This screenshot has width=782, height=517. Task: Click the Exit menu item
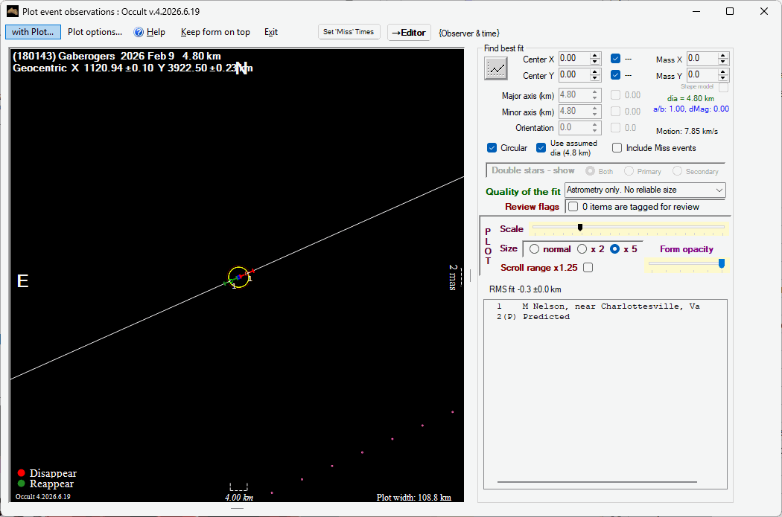pos(271,32)
